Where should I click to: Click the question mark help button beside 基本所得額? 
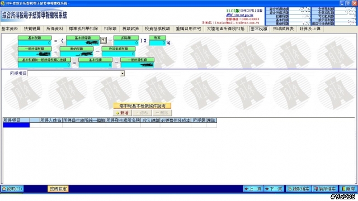click(x=103, y=40)
